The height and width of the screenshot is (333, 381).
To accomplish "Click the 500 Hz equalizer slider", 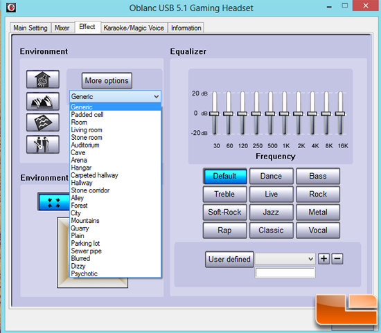I will (x=270, y=114).
